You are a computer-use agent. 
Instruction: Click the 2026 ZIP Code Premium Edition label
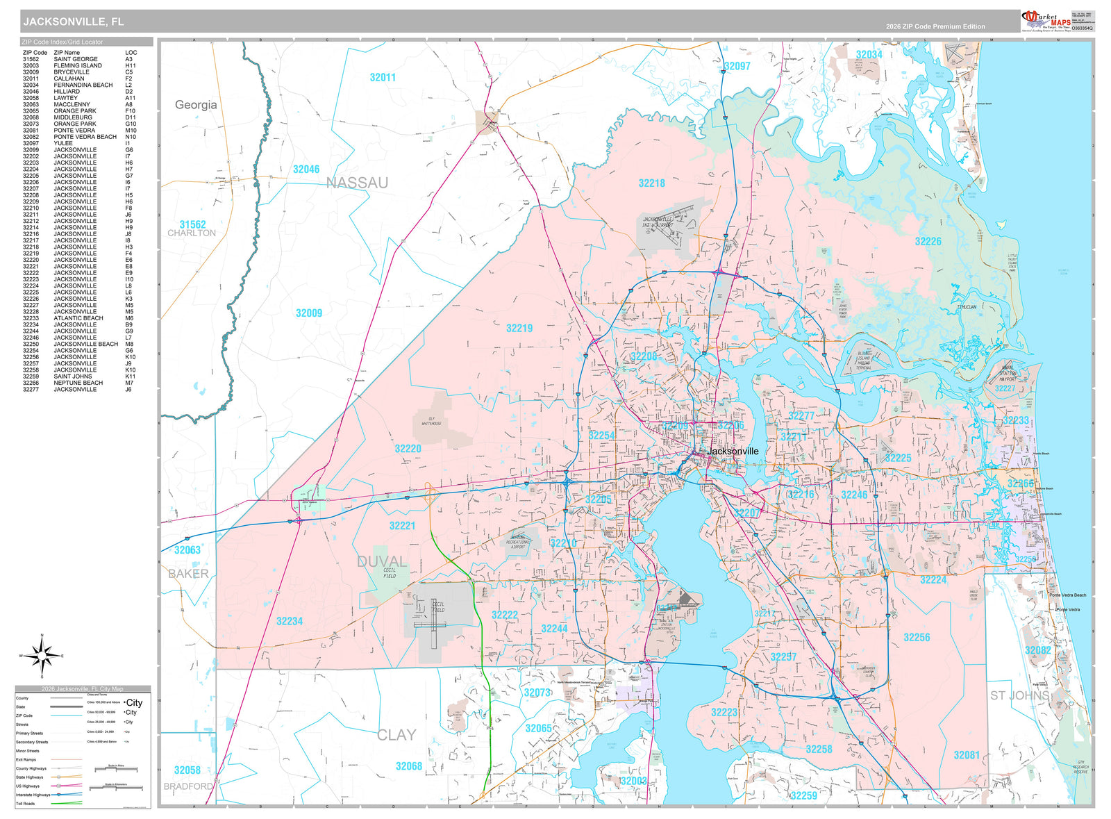935,26
